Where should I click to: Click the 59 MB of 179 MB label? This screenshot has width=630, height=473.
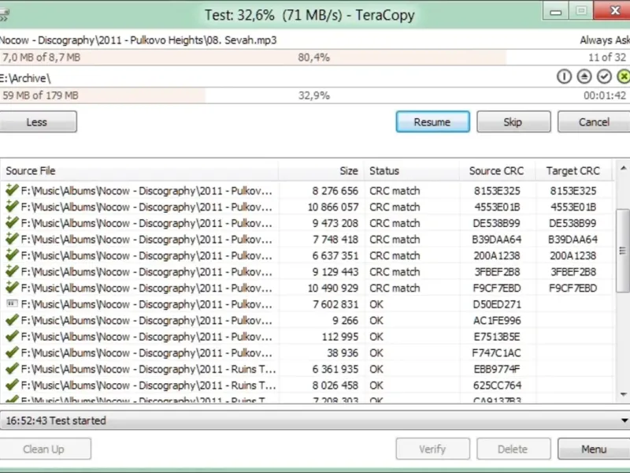click(x=40, y=95)
